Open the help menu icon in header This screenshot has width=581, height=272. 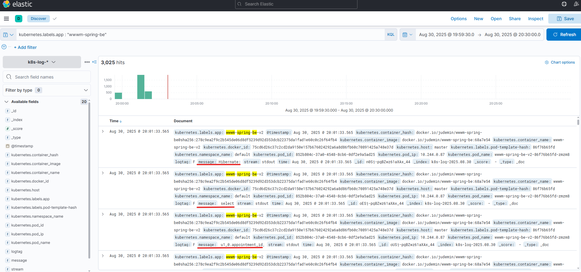pyautogui.click(x=564, y=4)
